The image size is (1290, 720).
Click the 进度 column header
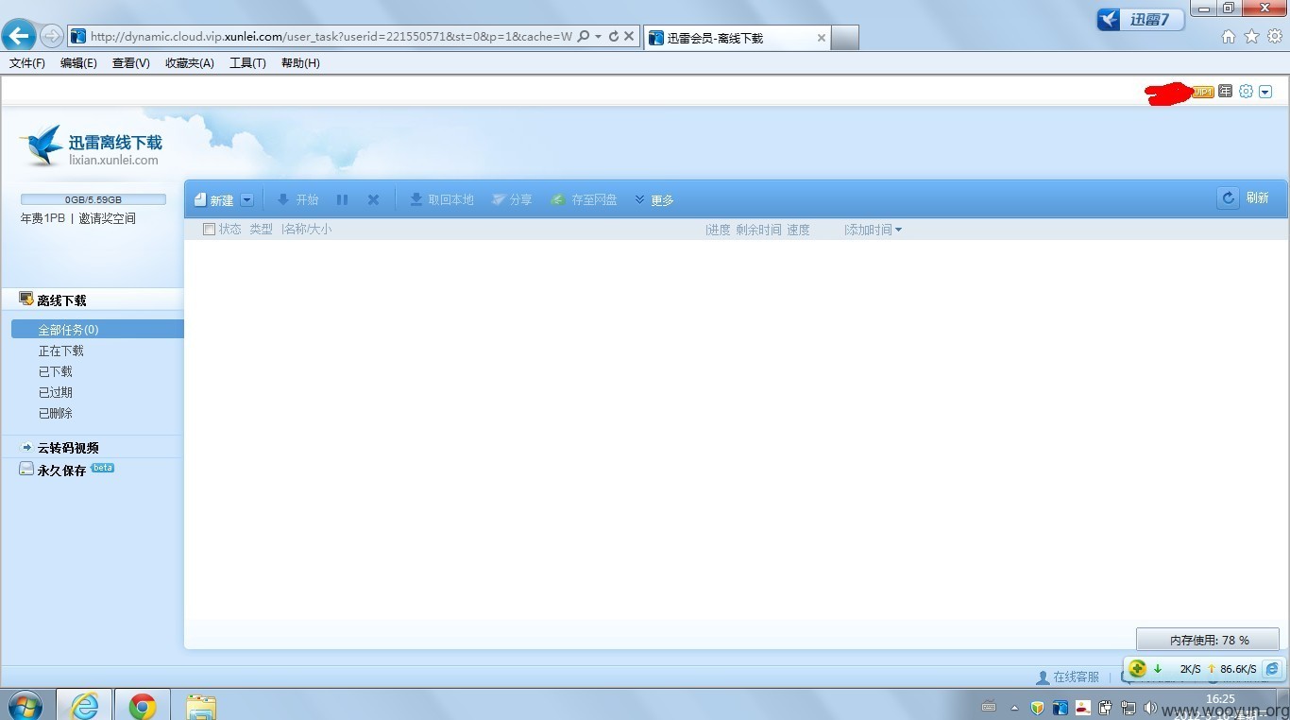(719, 230)
